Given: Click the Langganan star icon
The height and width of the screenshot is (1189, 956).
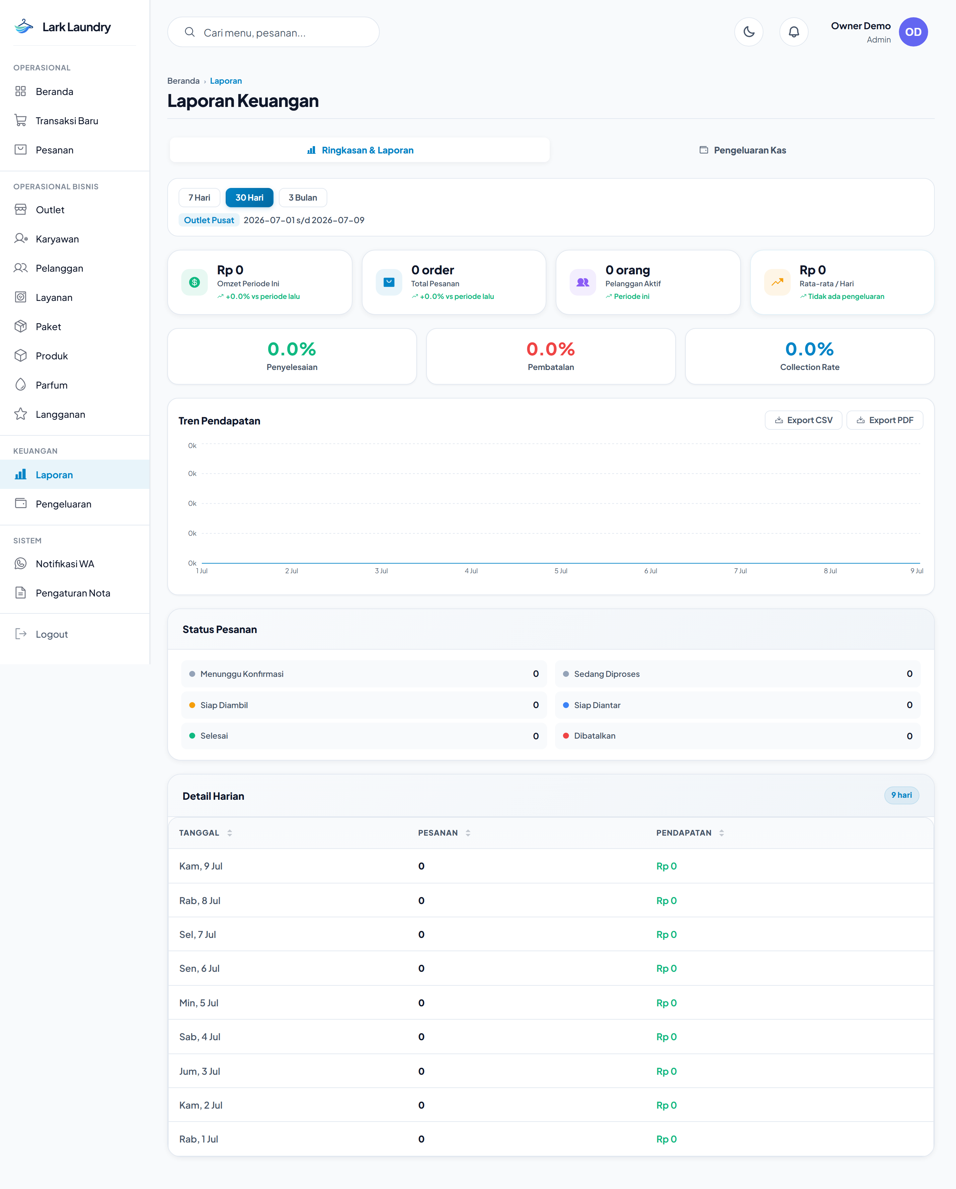Looking at the screenshot, I should point(20,414).
